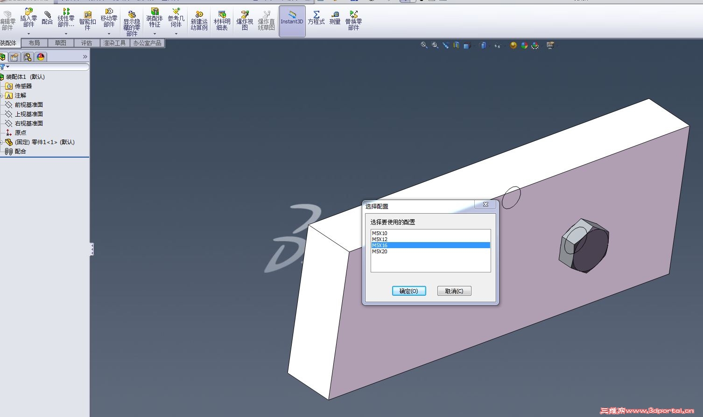Click the 爆炸直线草图 tool
This screenshot has width=703, height=417.
coord(267,21)
